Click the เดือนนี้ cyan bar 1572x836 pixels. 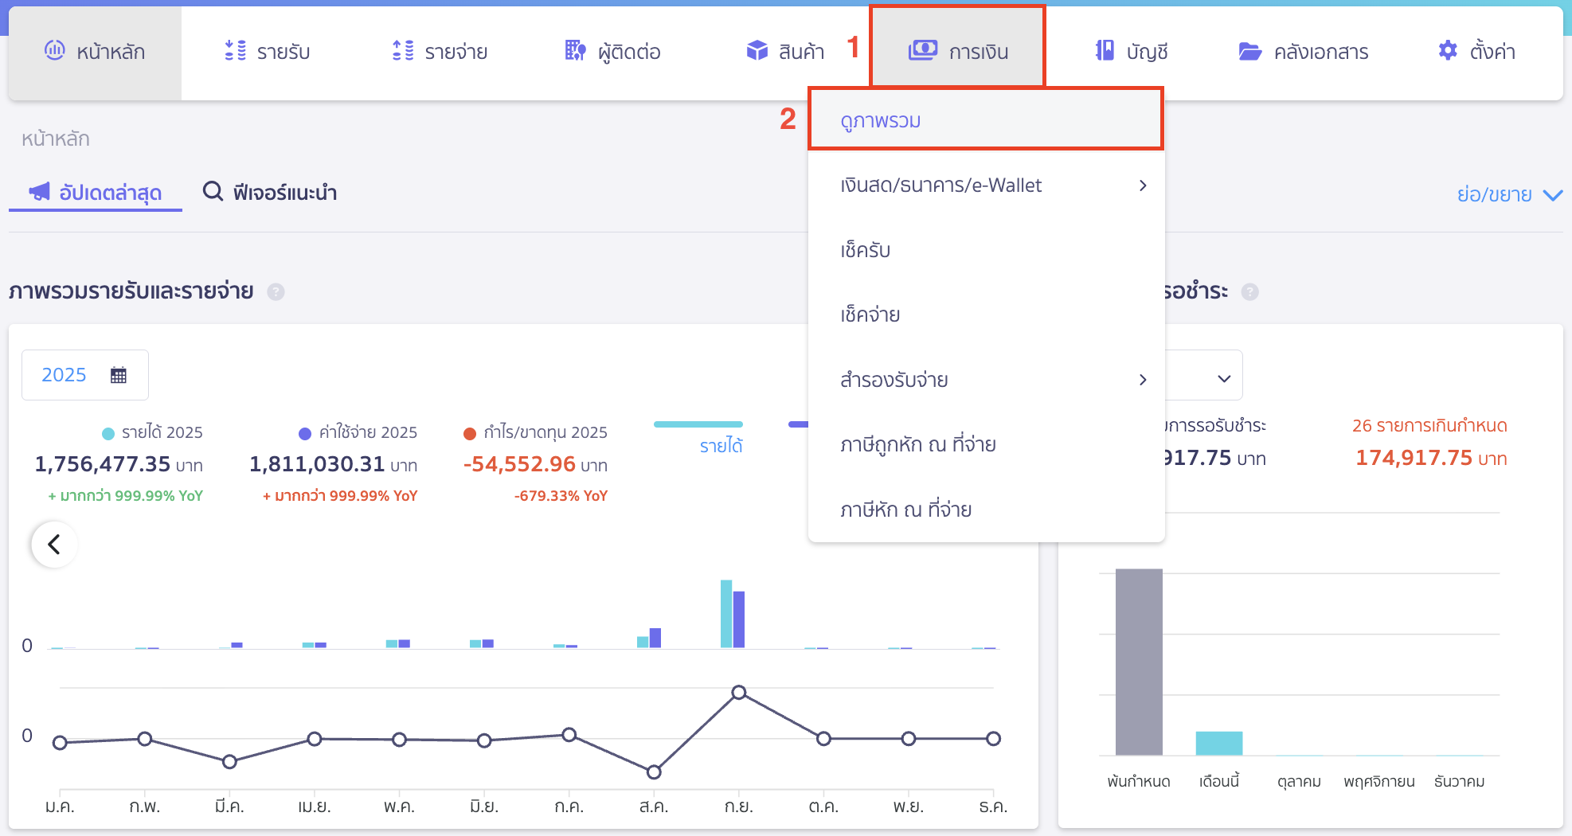pyautogui.click(x=1219, y=743)
